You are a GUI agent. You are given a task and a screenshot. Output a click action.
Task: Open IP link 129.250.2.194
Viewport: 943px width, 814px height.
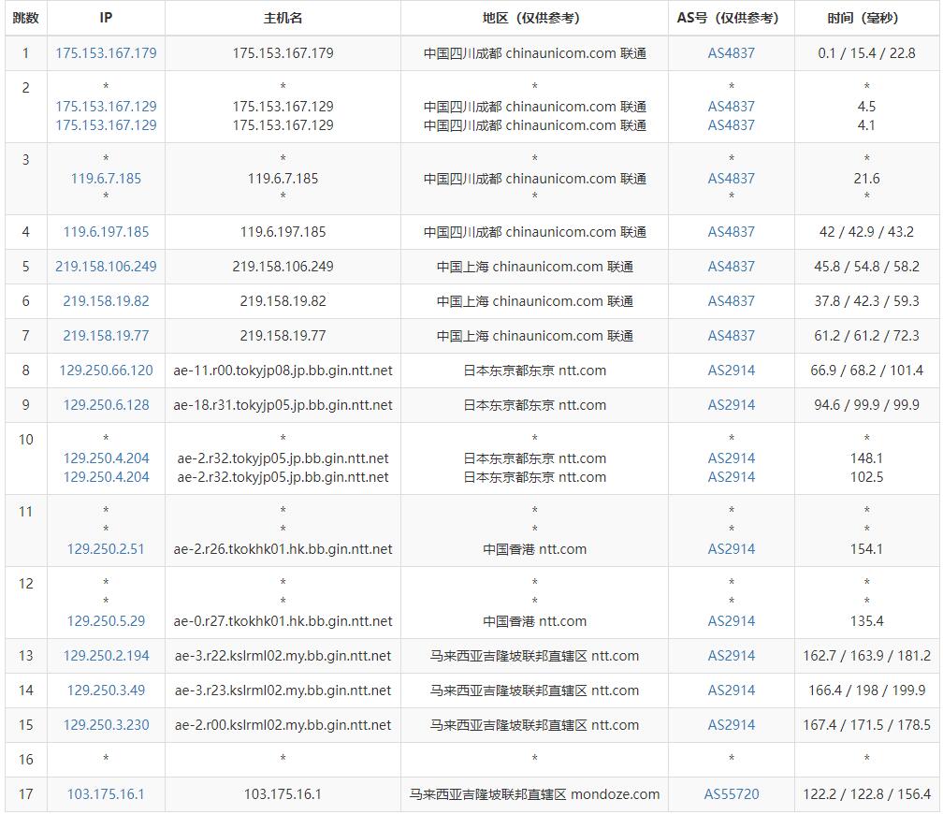[x=106, y=656]
